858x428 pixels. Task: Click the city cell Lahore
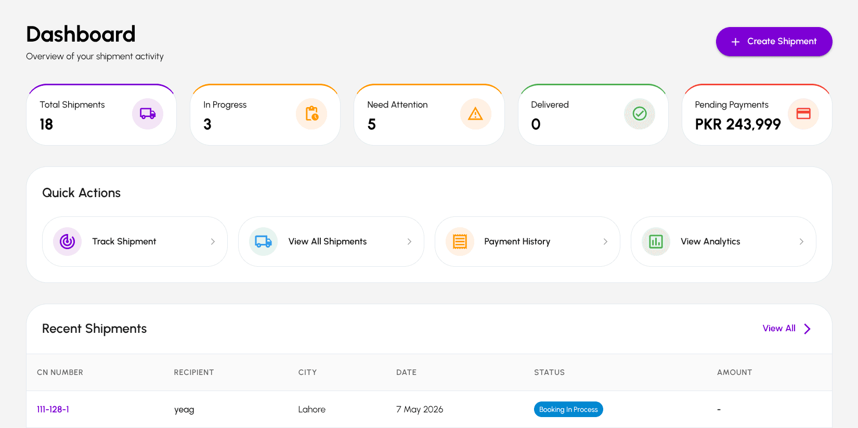312,409
